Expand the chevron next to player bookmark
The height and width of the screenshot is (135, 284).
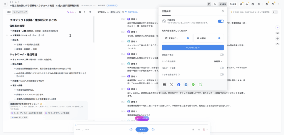pos(207,129)
